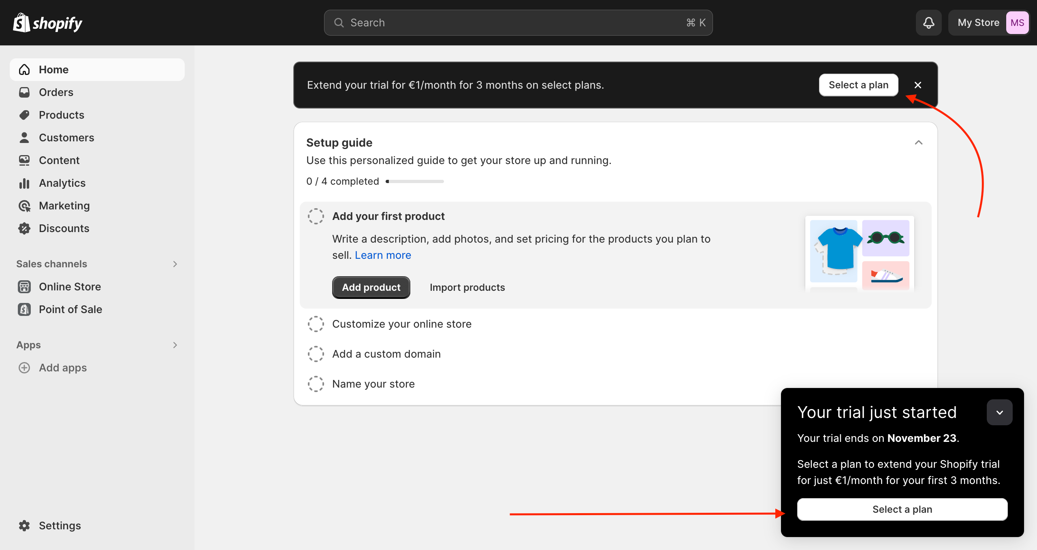Open the Online Store menu item
This screenshot has height=550, width=1037.
(x=70, y=287)
